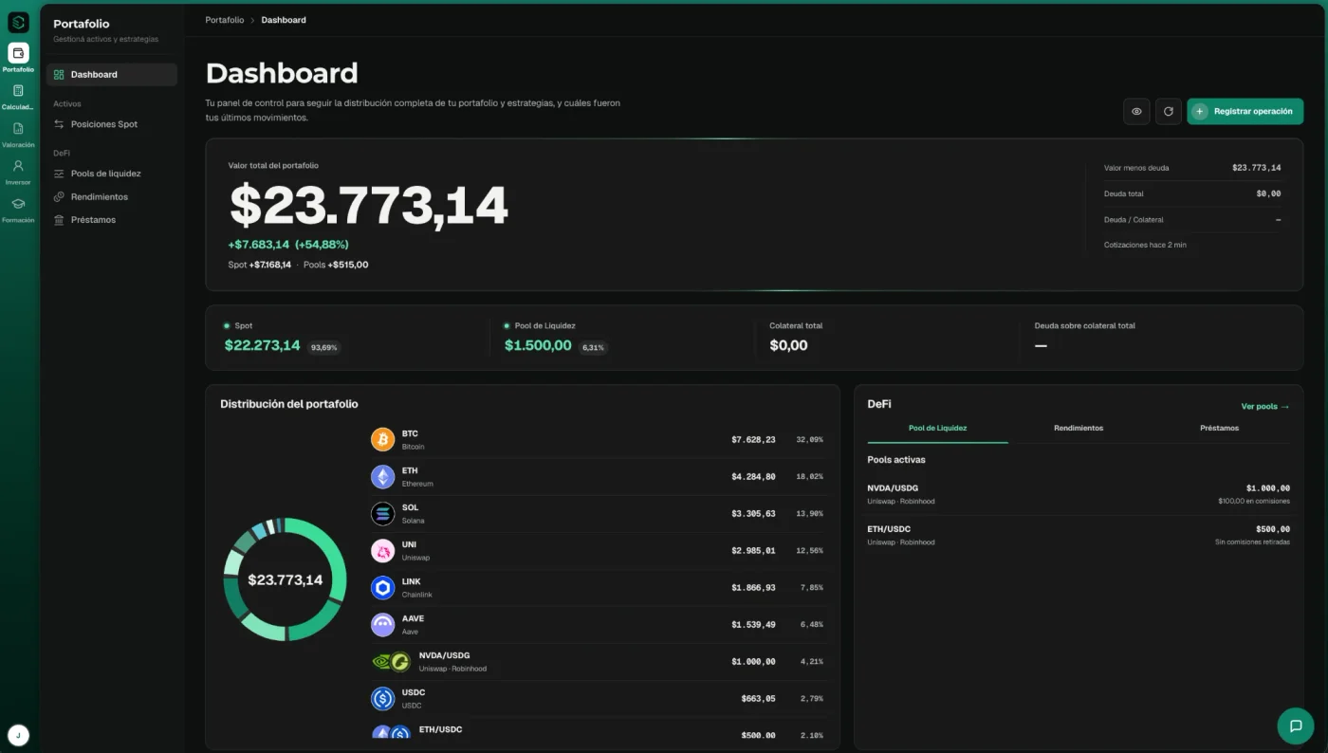Click the Uniswap unicorn icon
The width and height of the screenshot is (1328, 753).
(x=382, y=551)
